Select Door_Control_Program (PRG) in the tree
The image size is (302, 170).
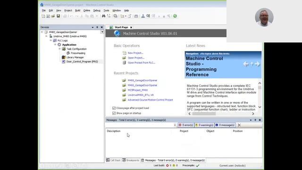click(x=82, y=62)
